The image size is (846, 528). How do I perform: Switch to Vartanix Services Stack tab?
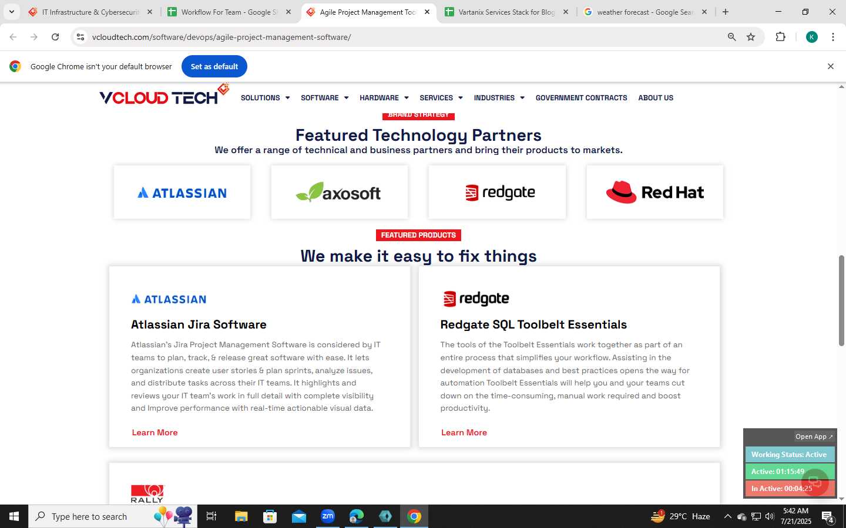(506, 12)
